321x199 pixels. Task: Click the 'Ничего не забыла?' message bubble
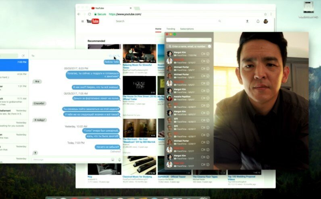108,147
